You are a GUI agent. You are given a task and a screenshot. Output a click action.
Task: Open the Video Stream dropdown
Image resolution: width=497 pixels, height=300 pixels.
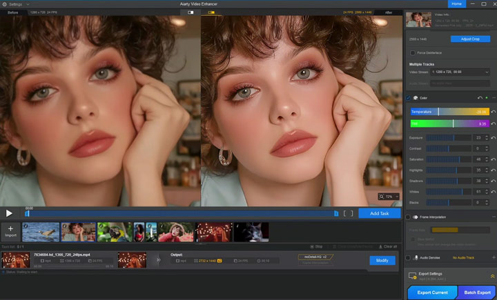coord(460,72)
